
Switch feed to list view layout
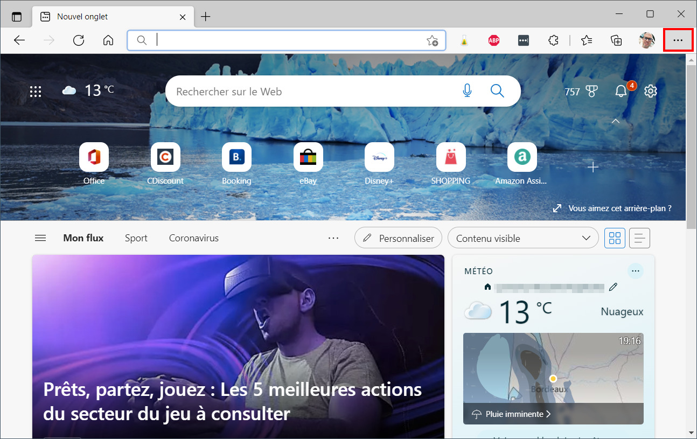click(639, 238)
